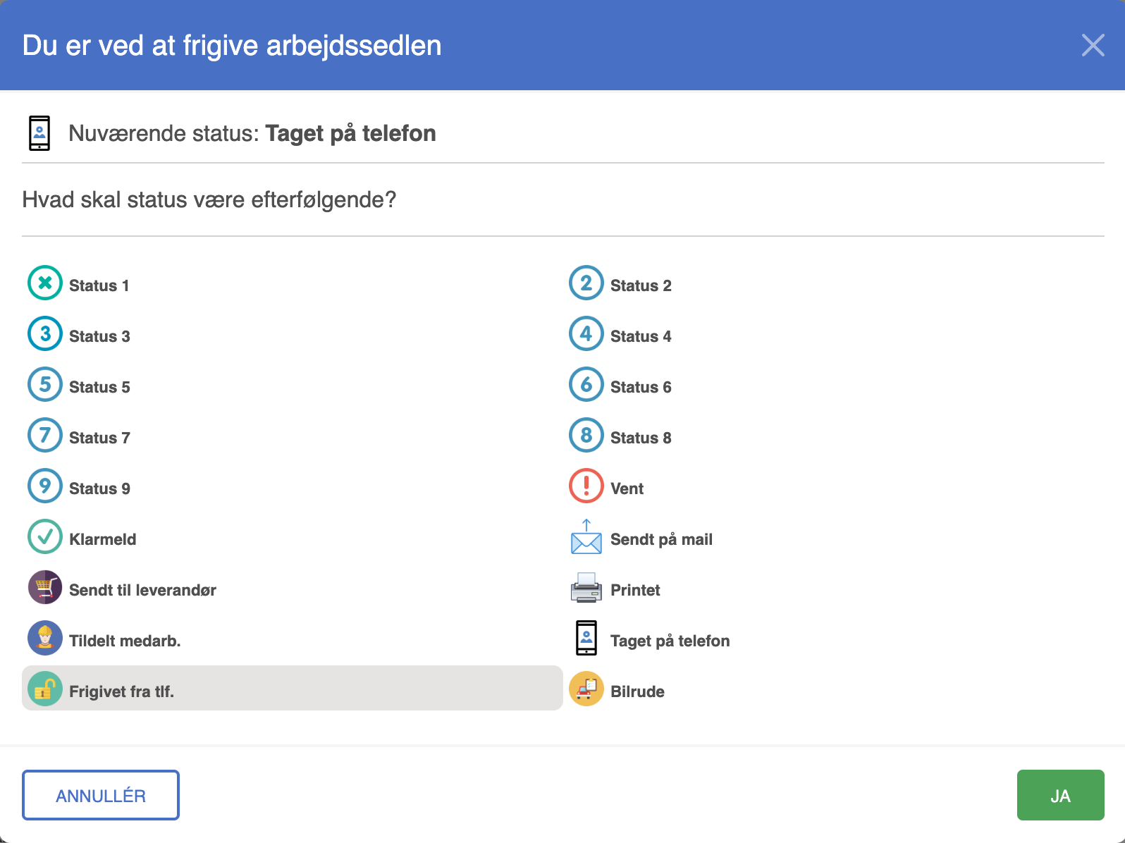Click the Status 3 numbered circle icon
Screen dimensions: 1125x843
pos(45,334)
